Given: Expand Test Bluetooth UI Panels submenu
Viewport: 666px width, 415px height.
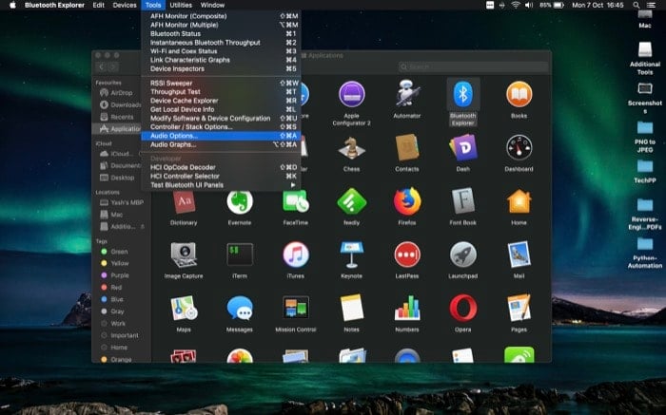Looking at the screenshot, I should (x=221, y=185).
